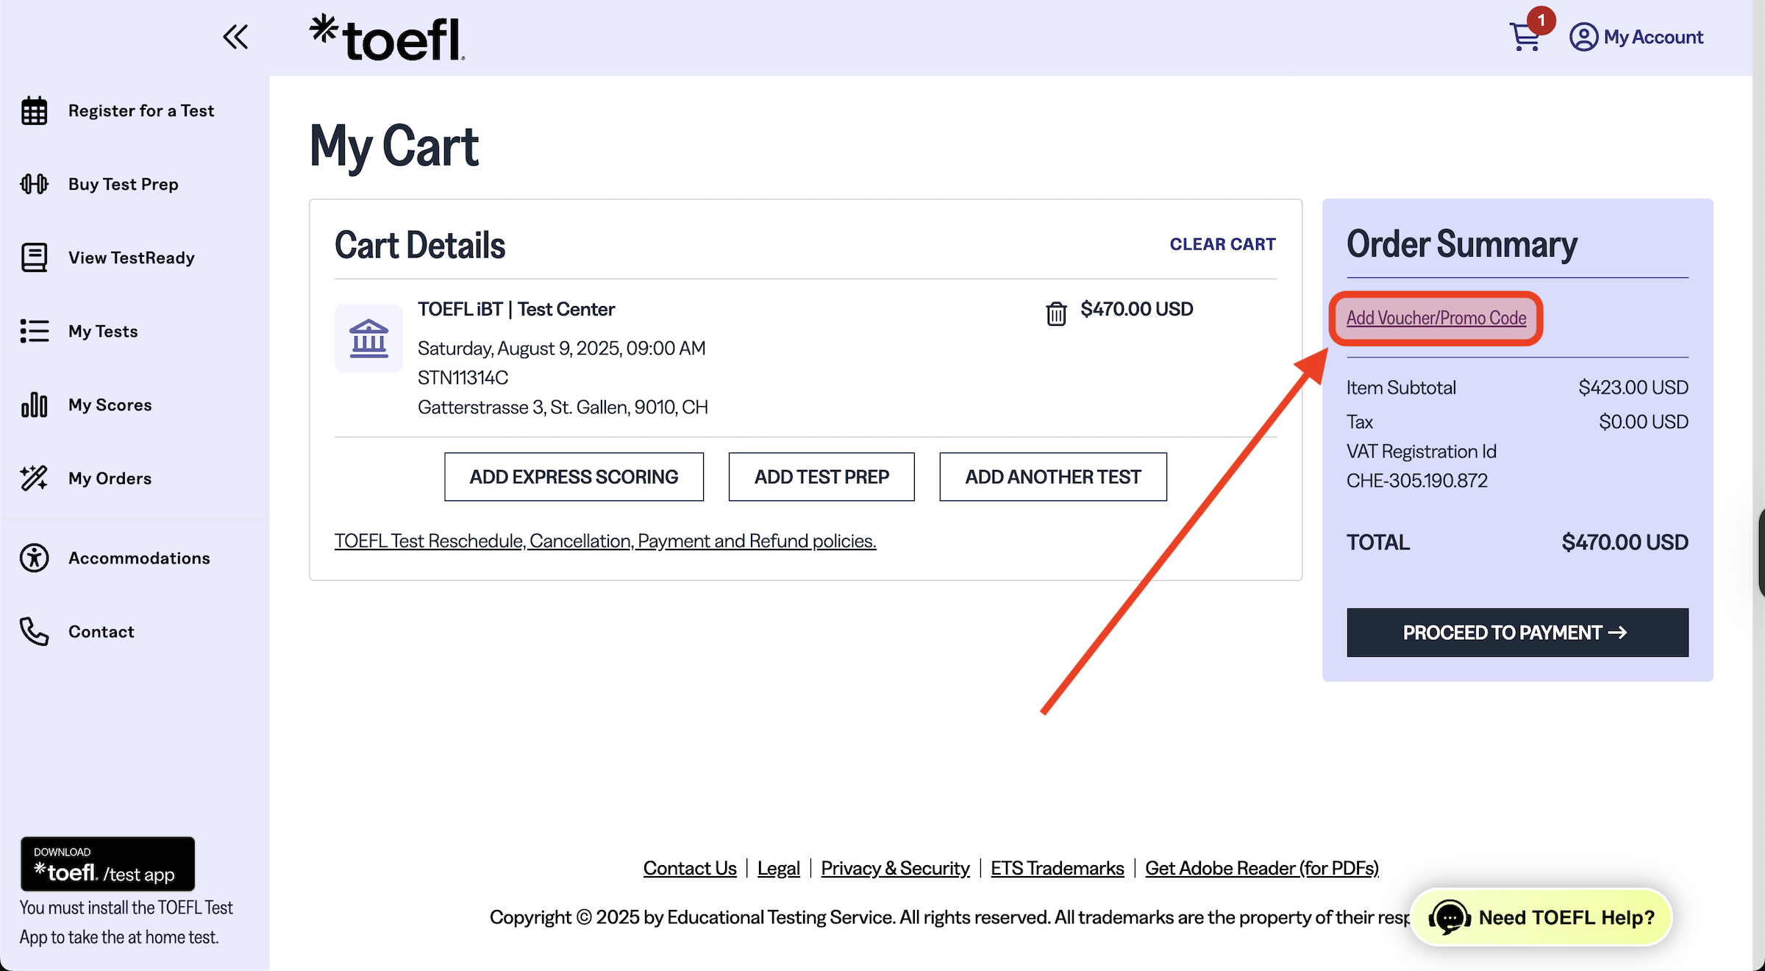Screen dimensions: 1765x971
Task: Select the My Scores bar-chart icon
Action: (34, 405)
